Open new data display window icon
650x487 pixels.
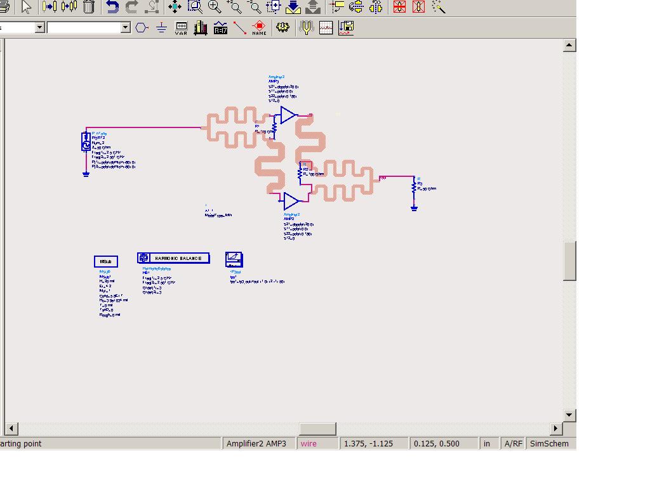326,28
